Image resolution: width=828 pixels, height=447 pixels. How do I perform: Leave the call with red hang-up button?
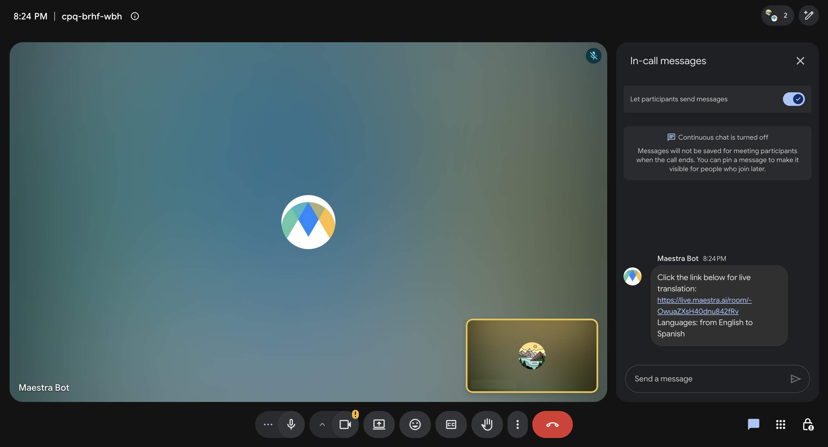552,424
